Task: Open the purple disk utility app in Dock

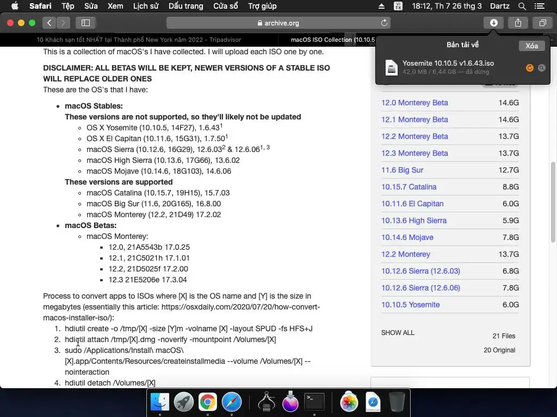Action: click(x=290, y=402)
